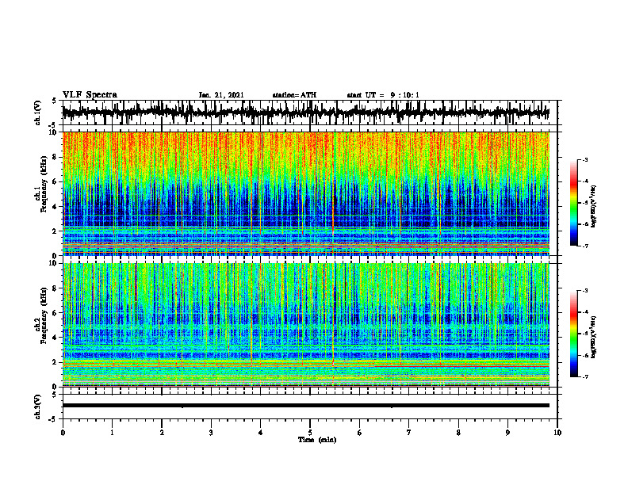628x485 pixels.
Task: Click the "start UT = 9:10:1" label
Action: [383, 95]
